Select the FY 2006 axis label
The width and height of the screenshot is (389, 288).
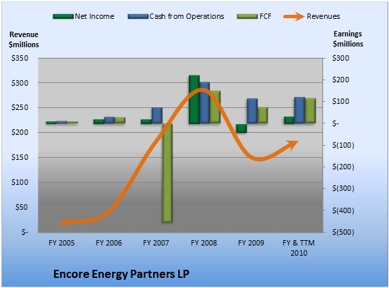tap(109, 243)
